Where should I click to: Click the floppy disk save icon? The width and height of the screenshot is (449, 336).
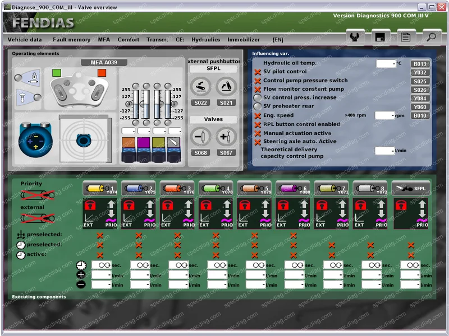381,38
